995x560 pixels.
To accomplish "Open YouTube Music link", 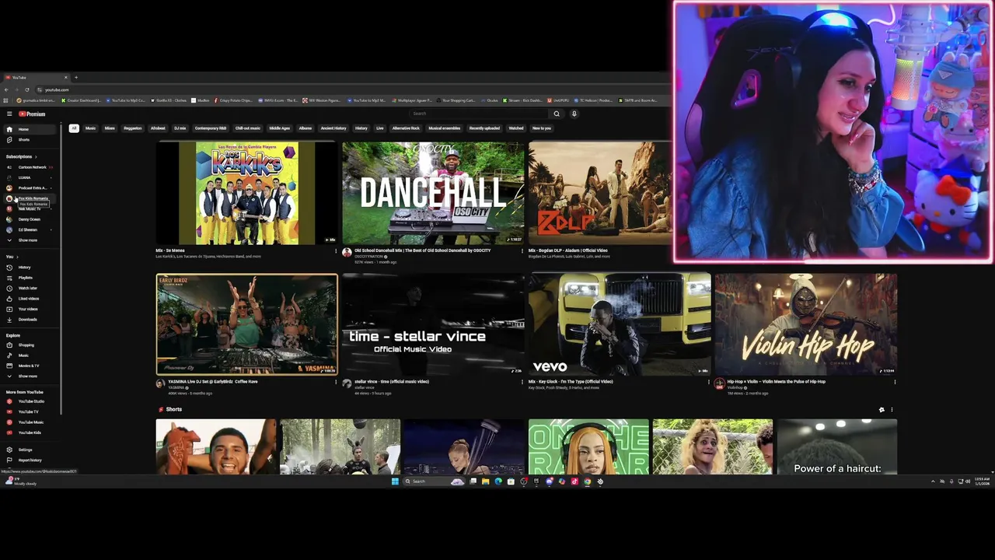I will [30, 422].
